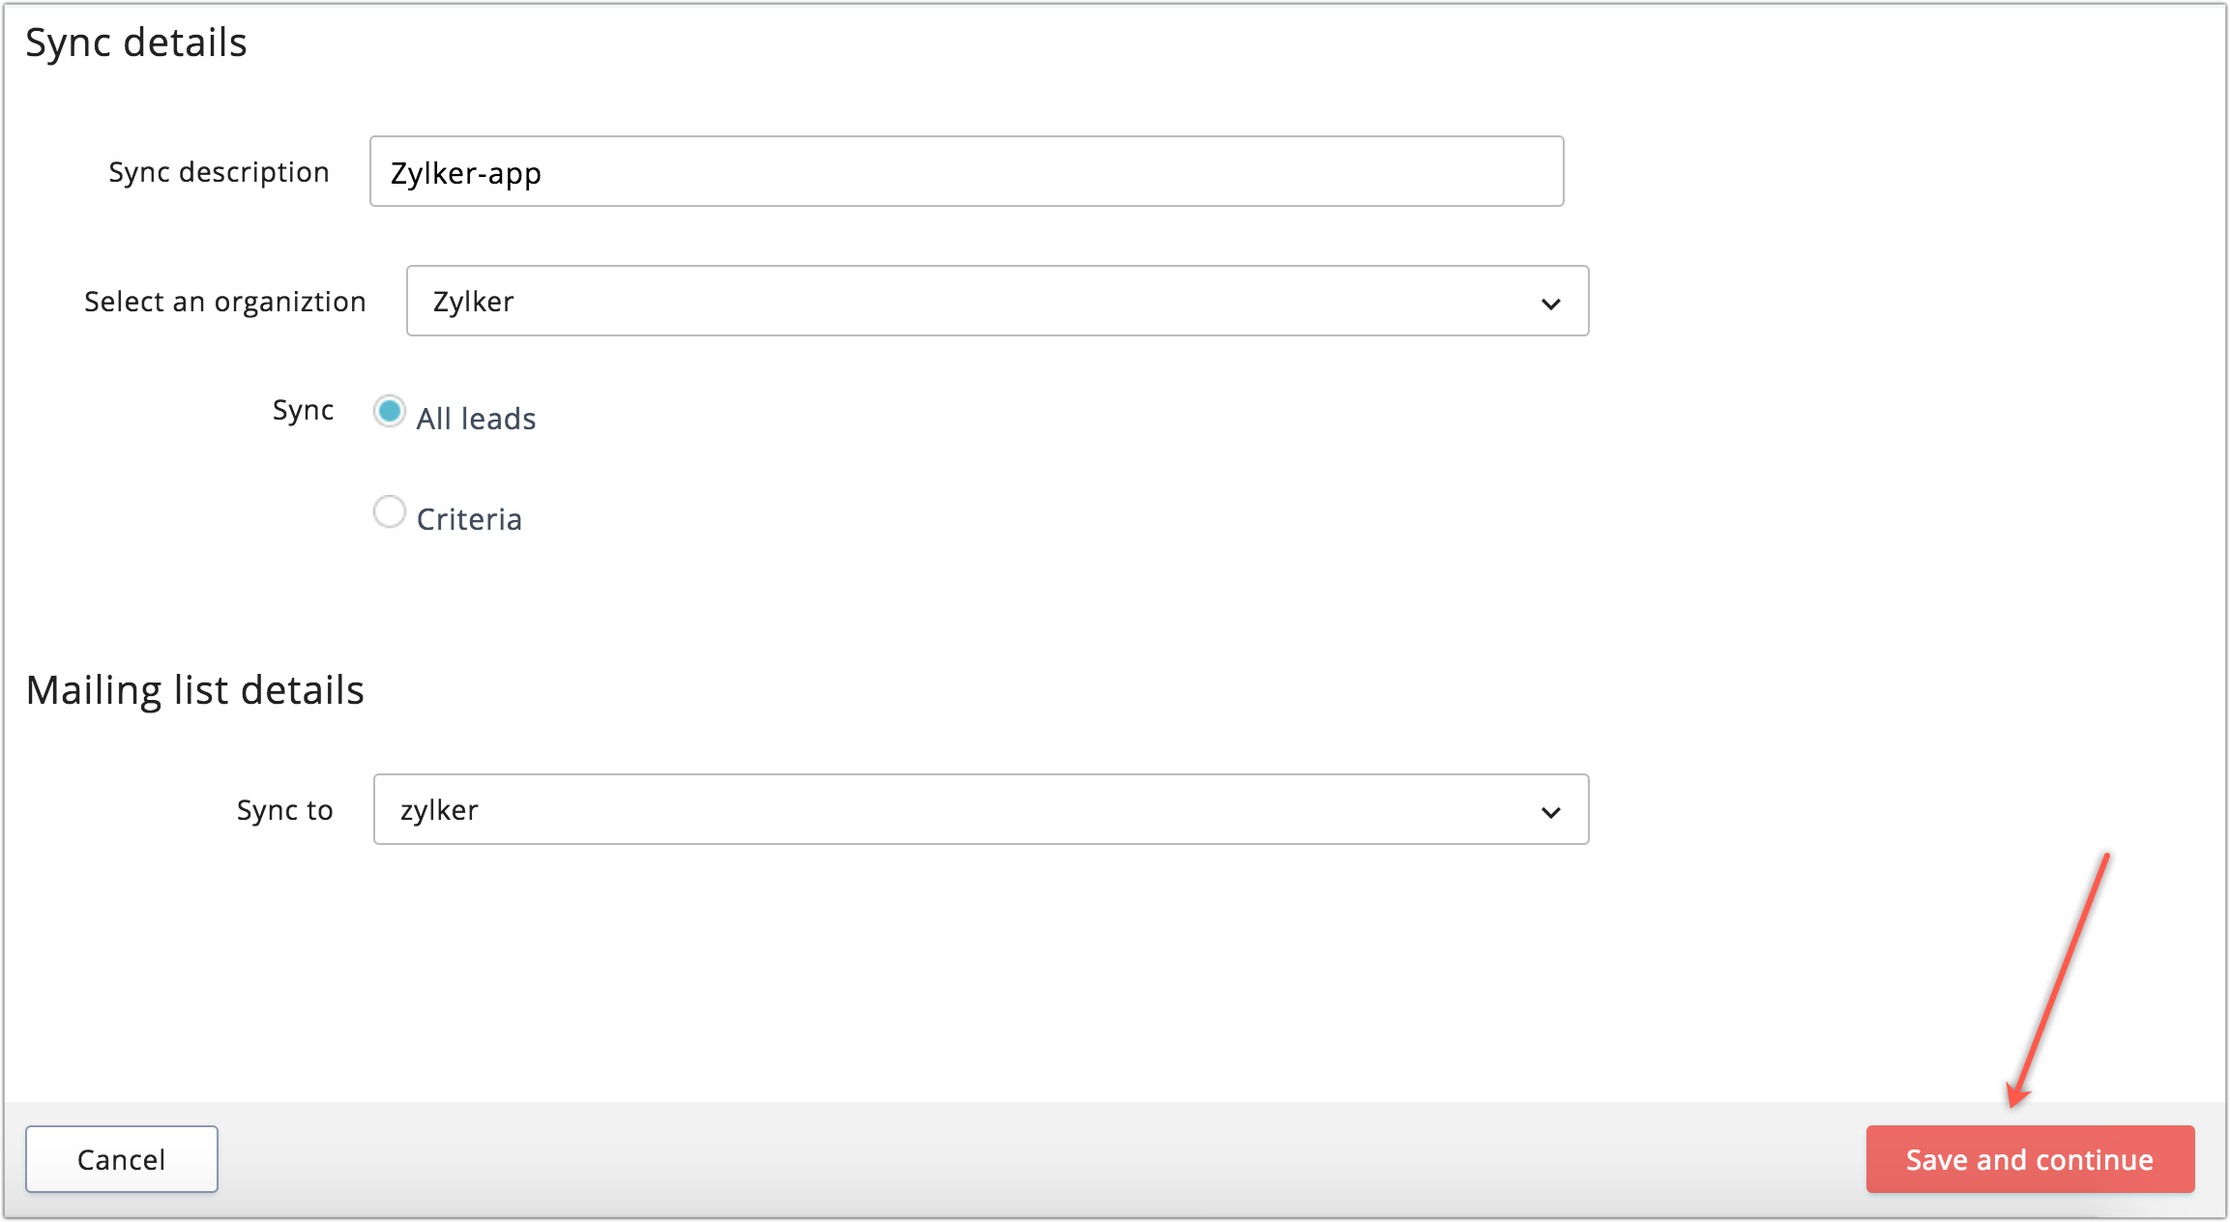The height and width of the screenshot is (1222, 2230).
Task: Click the Select an organiztion label
Action: [224, 302]
